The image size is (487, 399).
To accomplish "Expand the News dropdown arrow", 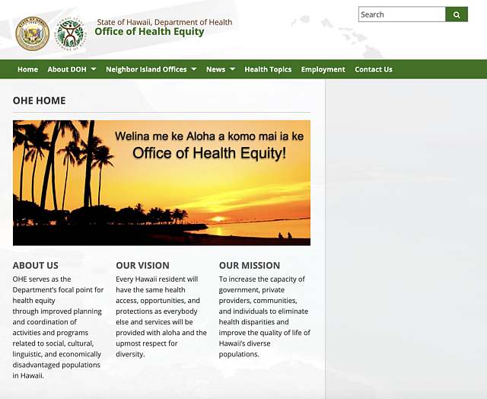I will tap(232, 69).
